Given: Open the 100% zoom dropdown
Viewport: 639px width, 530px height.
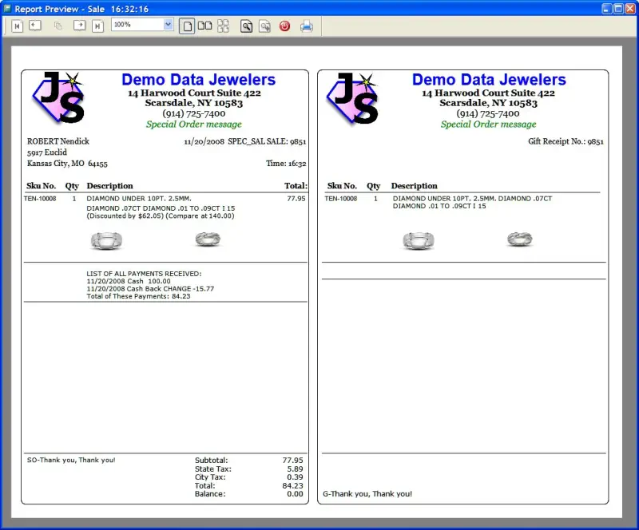Looking at the screenshot, I should (168, 25).
